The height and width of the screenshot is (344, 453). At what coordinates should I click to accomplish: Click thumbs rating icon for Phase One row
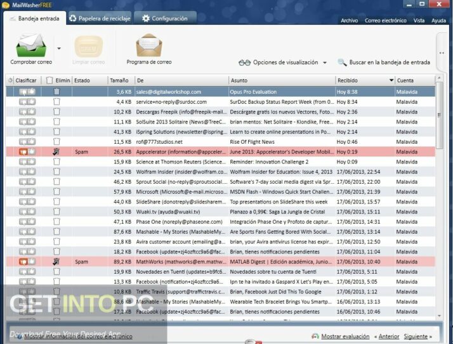click(27, 222)
